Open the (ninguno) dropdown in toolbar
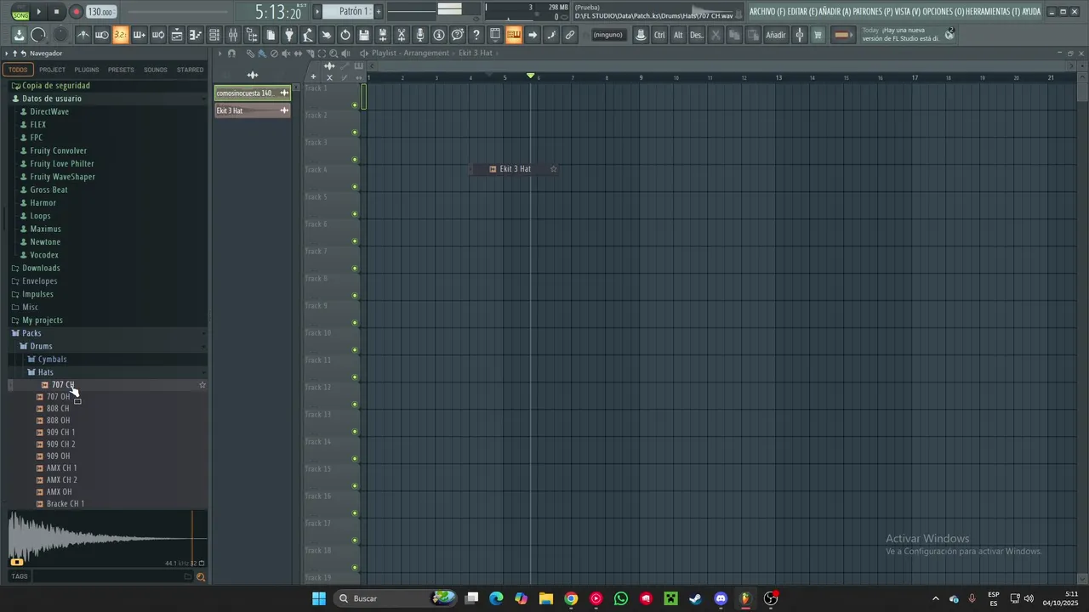 607,35
